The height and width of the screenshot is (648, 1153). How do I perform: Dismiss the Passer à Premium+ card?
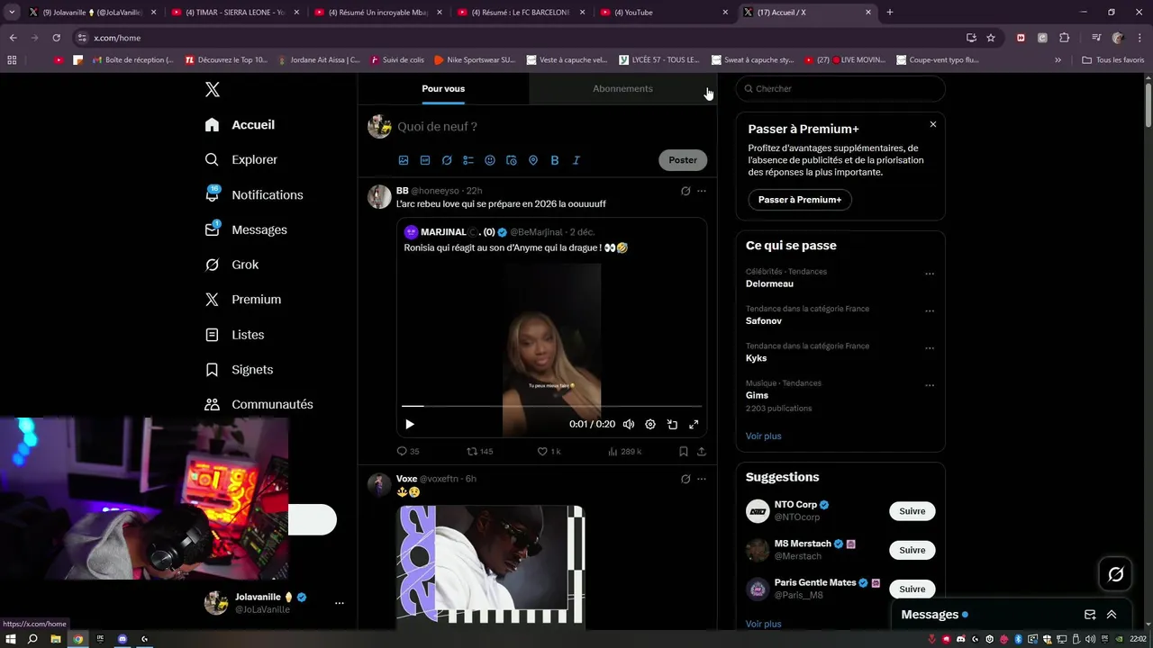[x=933, y=124]
